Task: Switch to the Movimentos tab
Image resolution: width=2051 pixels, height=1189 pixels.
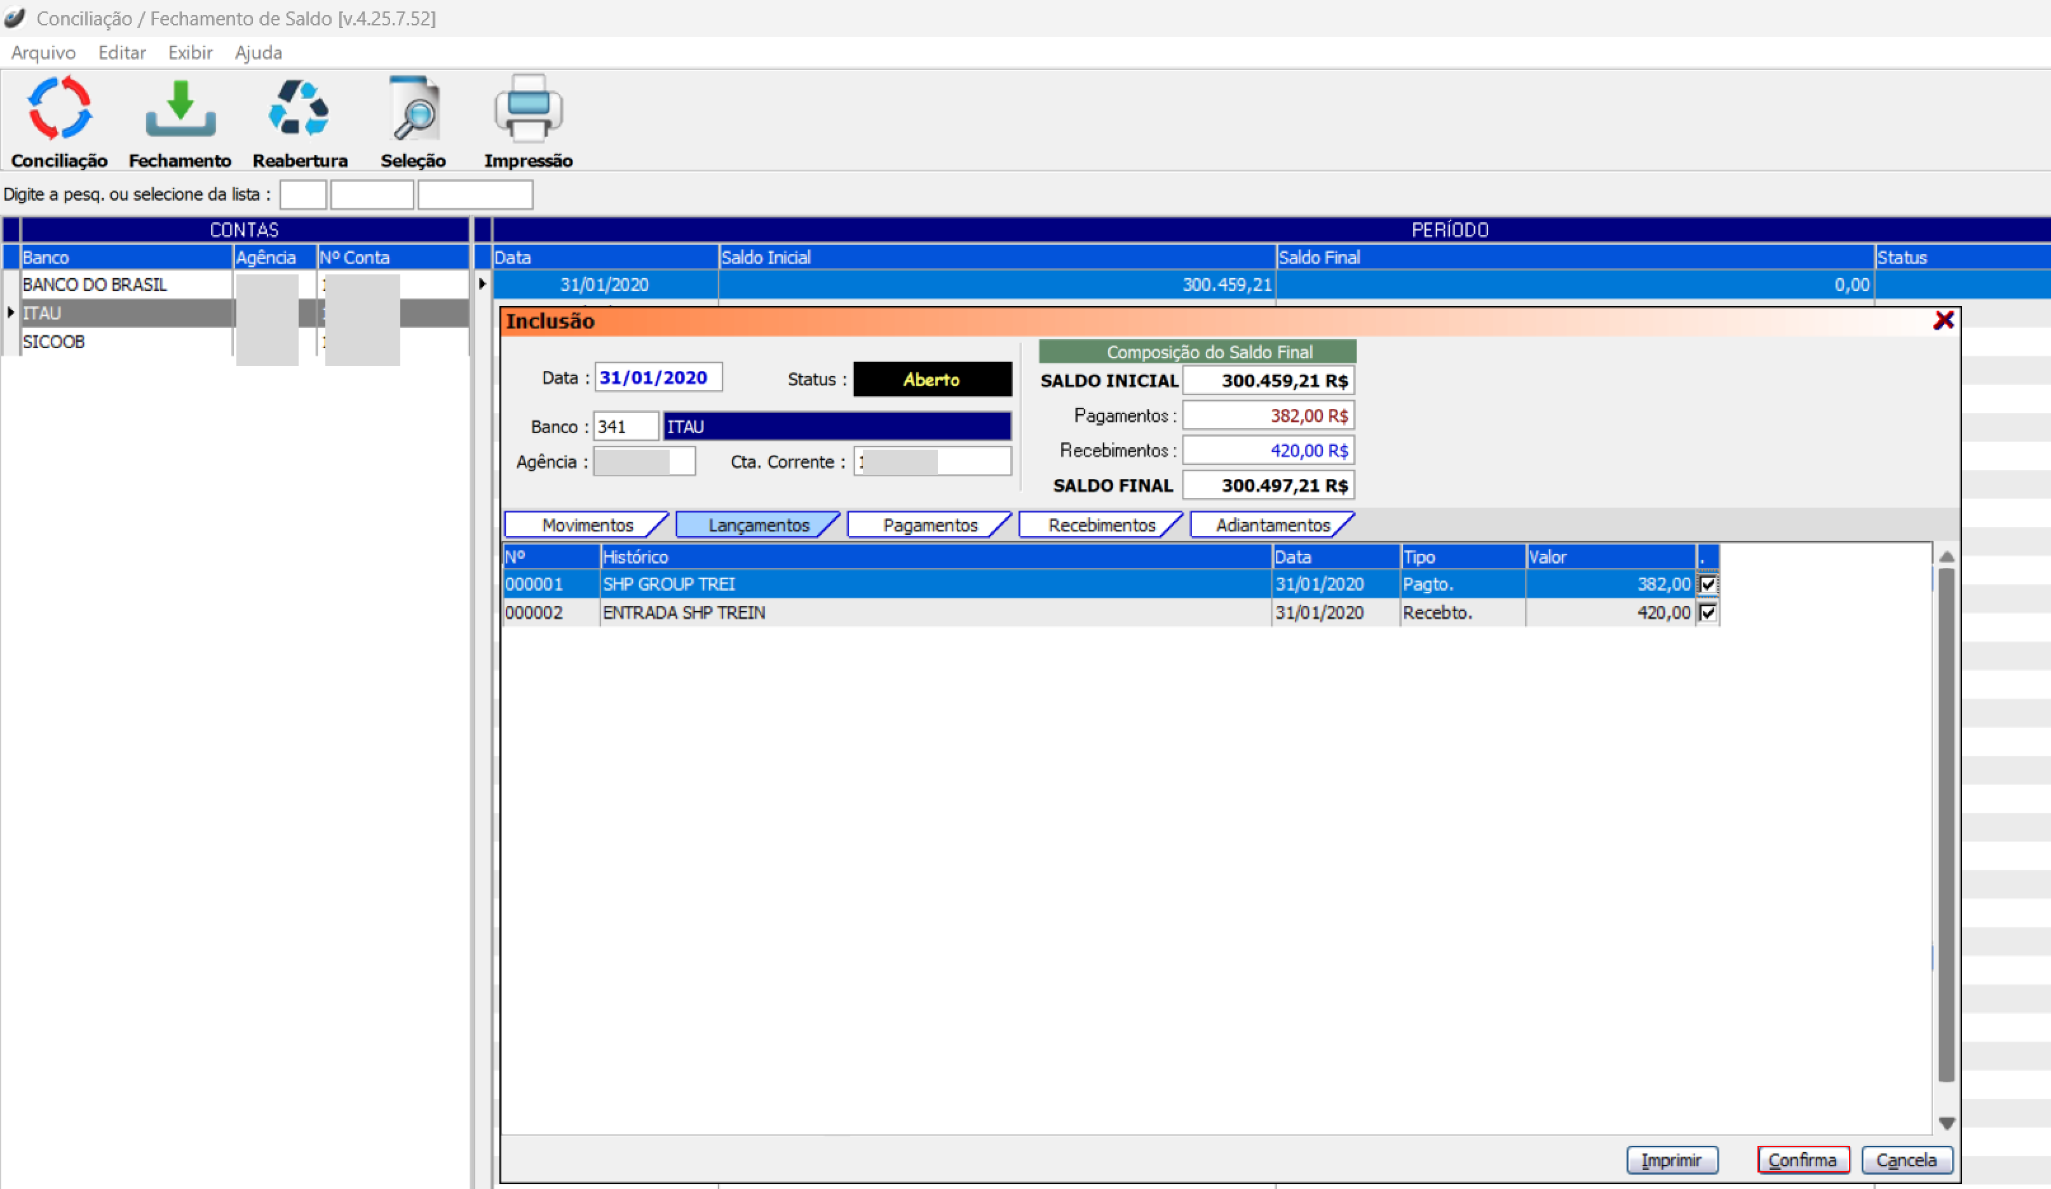Action: point(587,526)
